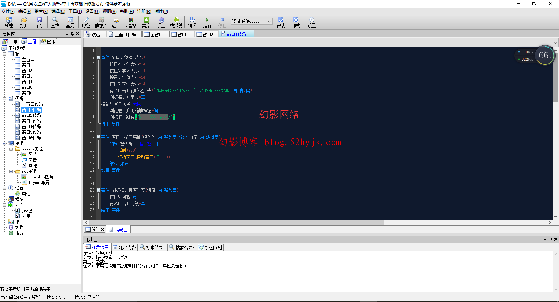Collapse the 创建完毕 event code block
559x302 pixels.
[99, 57]
